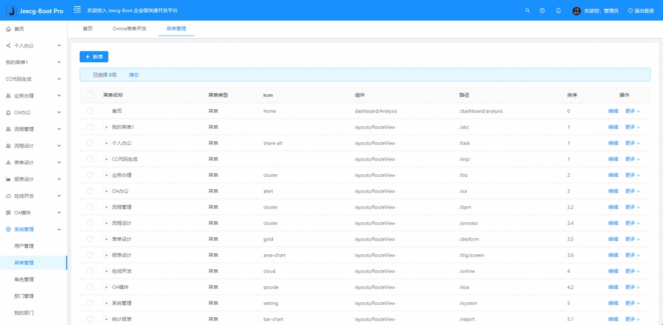Click the qrcode icon name cell
This screenshot has height=325, width=663.
click(270, 287)
